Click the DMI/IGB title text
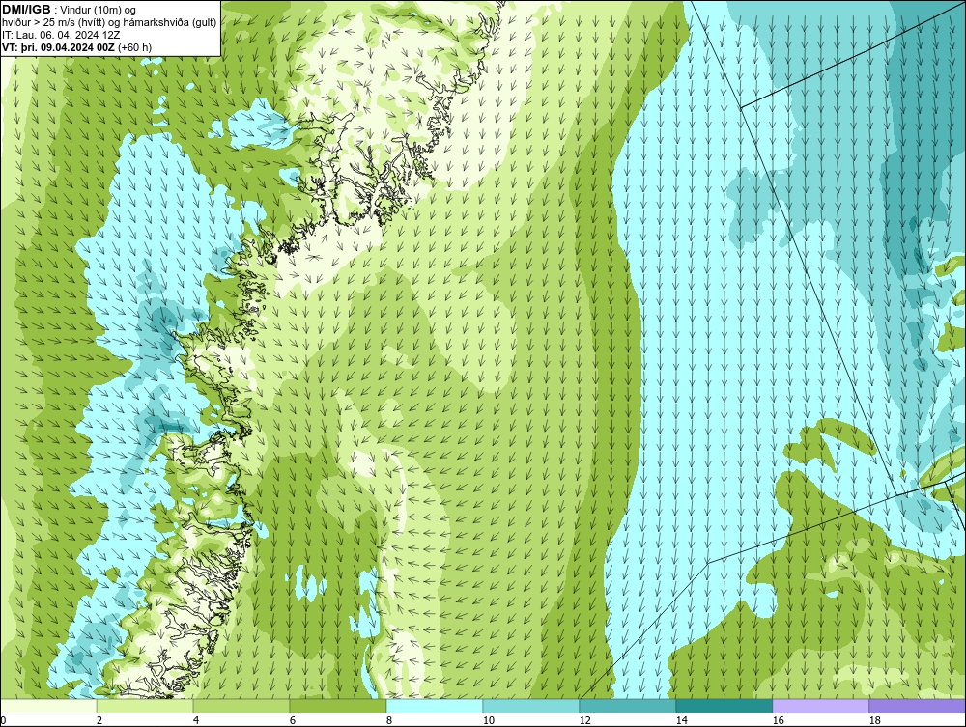 pos(26,10)
